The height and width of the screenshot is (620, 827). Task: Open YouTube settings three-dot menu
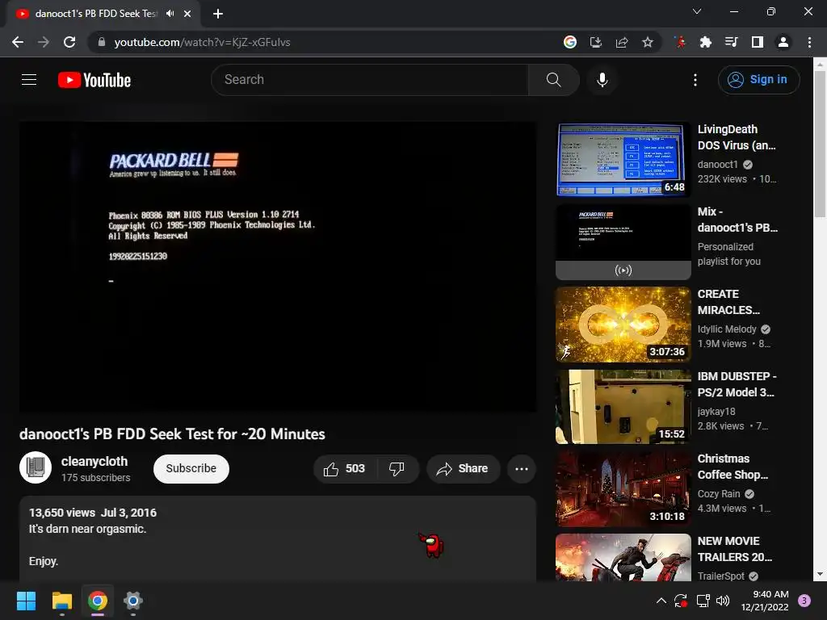[695, 80]
